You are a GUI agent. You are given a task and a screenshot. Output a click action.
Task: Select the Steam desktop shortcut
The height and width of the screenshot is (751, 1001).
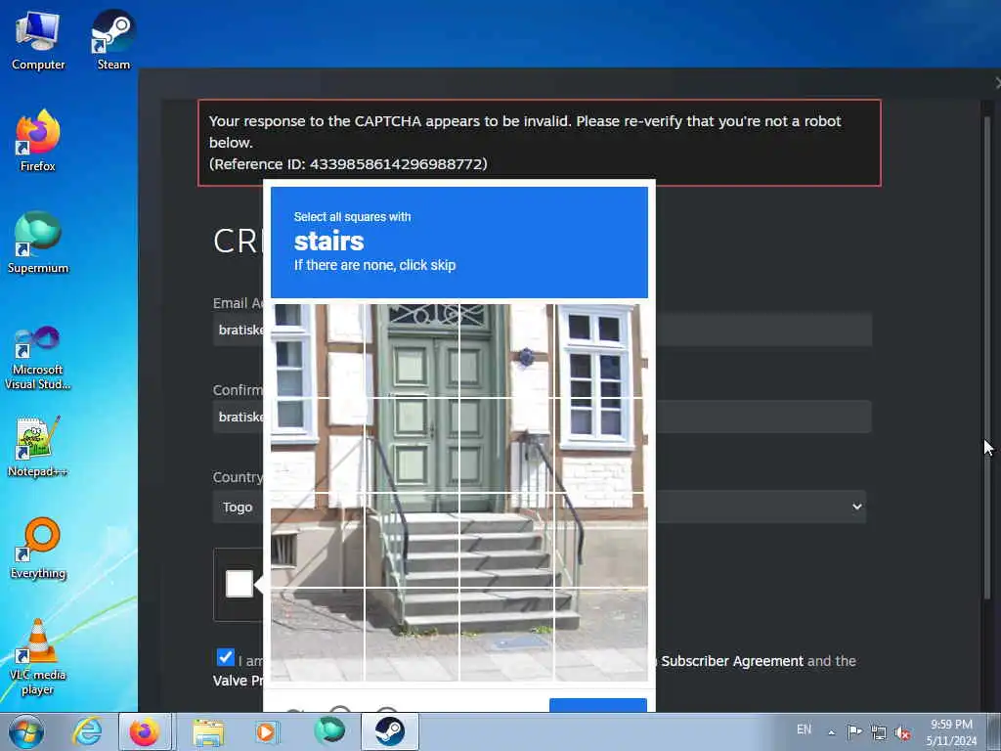113,40
